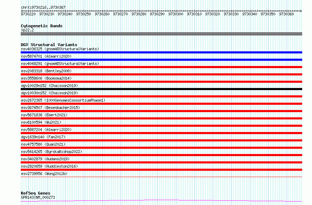Click the red bar under esv2672365
This screenshot has height=205, width=312.
(x=161, y=104)
